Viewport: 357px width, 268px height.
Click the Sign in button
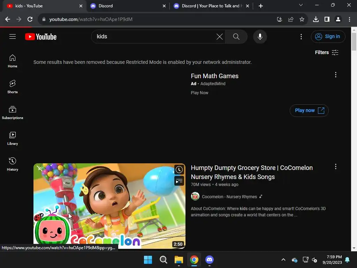coord(328,36)
